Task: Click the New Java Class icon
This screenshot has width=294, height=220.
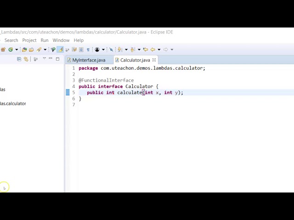Action: tap(11, 49)
